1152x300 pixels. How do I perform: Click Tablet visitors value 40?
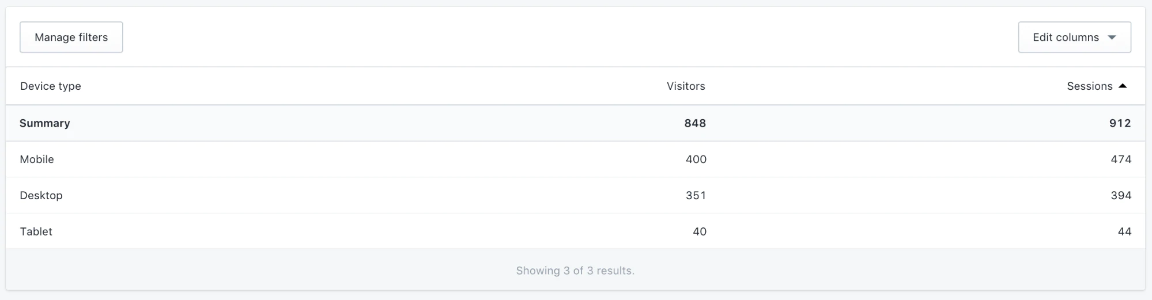[700, 231]
